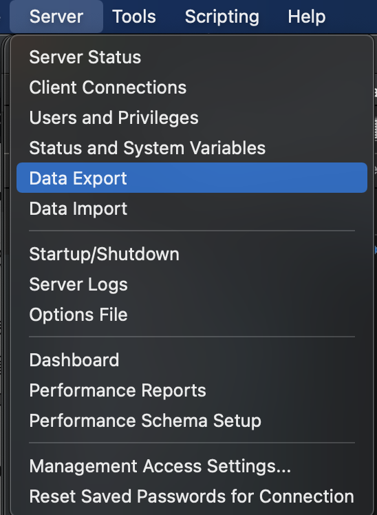Open Performance Schema Setup

(192, 421)
